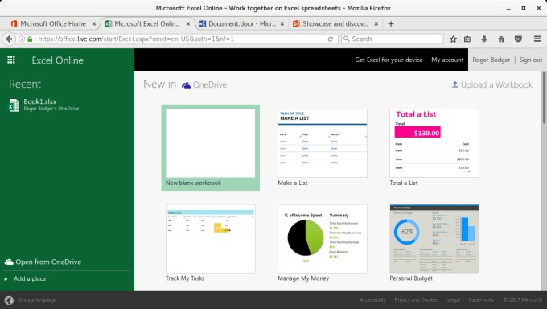Open My account link

tap(447, 60)
